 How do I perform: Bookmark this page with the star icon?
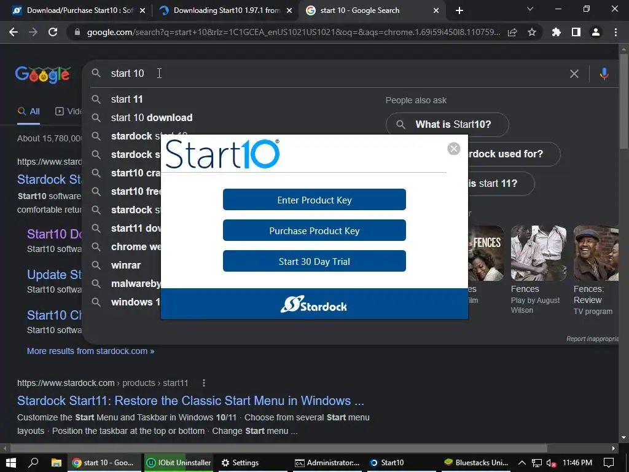click(532, 32)
